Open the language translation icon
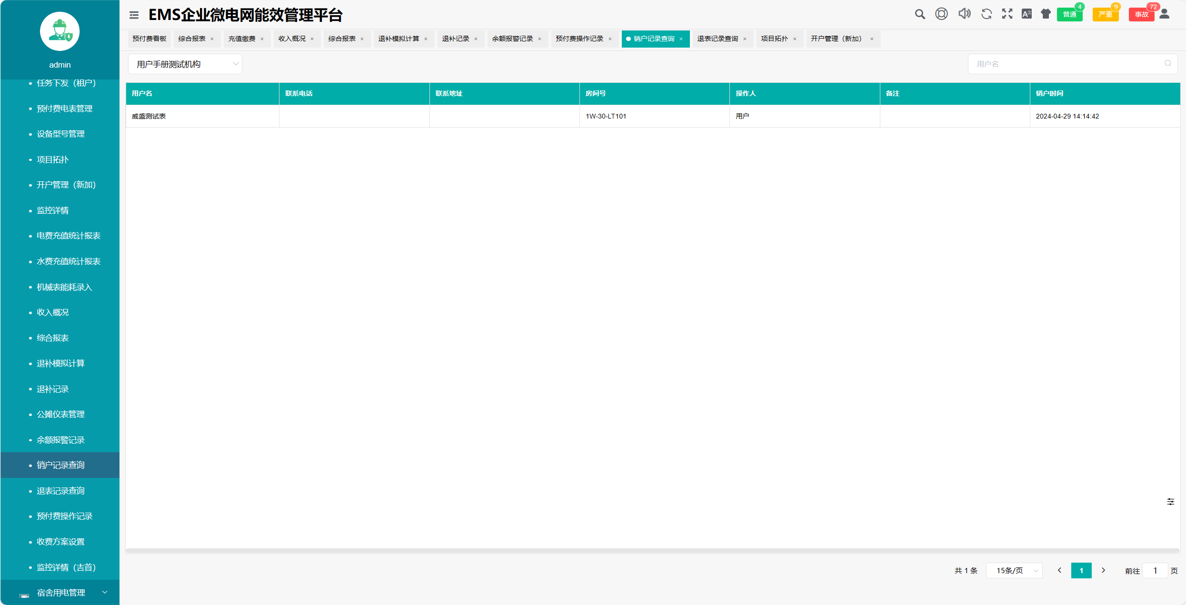 (x=1027, y=14)
